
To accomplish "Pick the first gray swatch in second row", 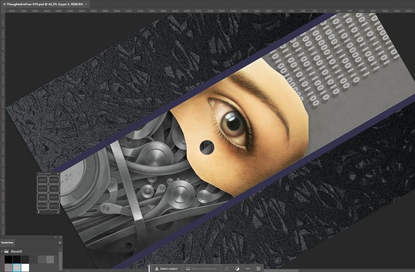I will tap(9, 268).
